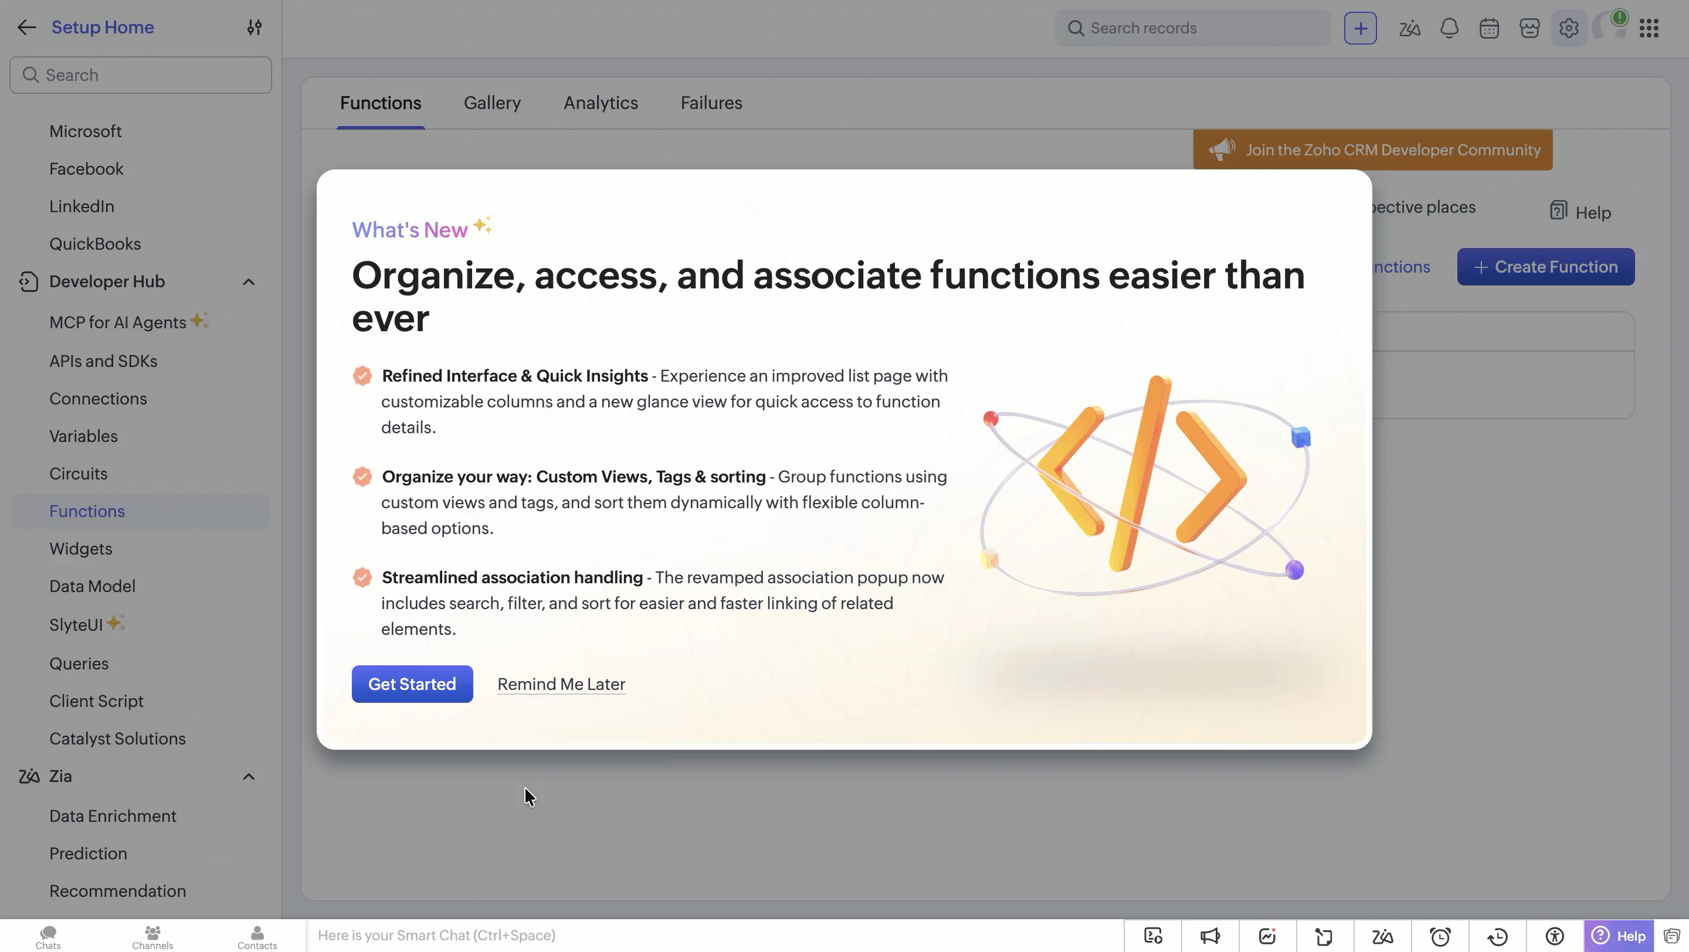Open QuickBooks in the sidebar

[95, 244]
